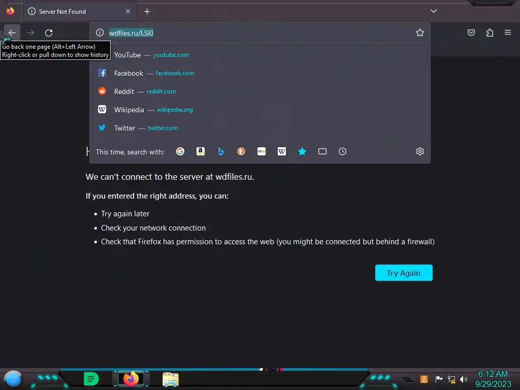The height and width of the screenshot is (390, 520).
Task: Choose the Twitter suggestion
Action: coord(260,127)
